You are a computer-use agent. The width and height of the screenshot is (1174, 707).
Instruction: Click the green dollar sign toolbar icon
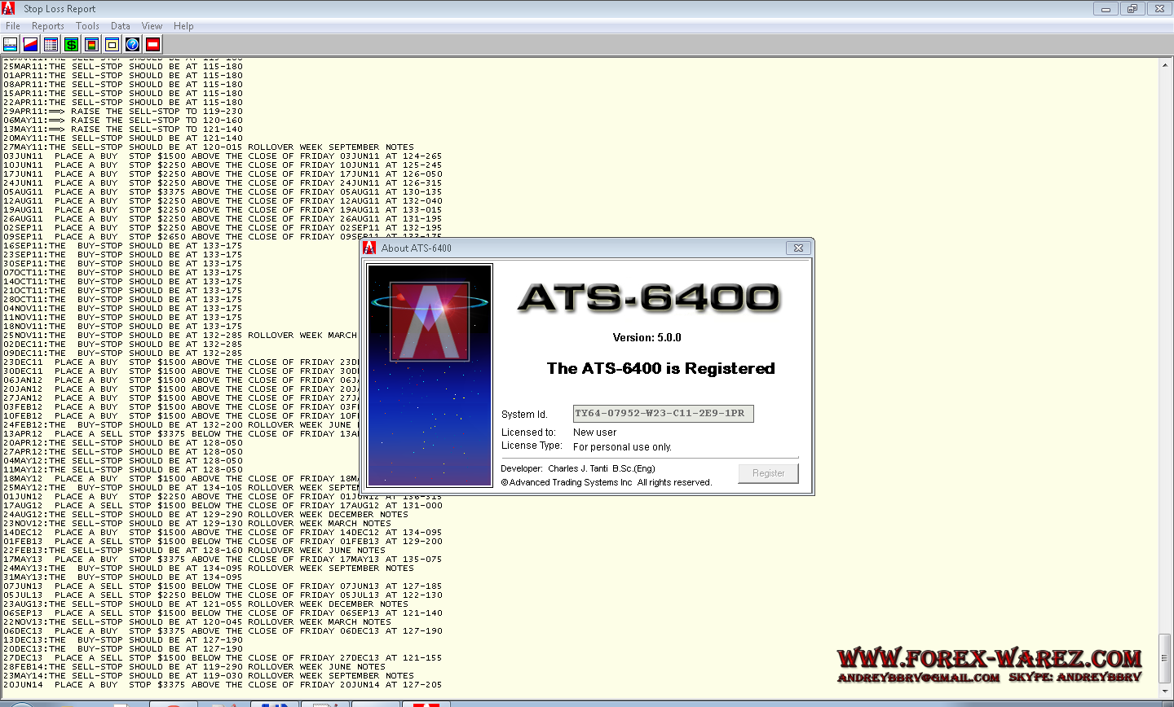[71, 45]
